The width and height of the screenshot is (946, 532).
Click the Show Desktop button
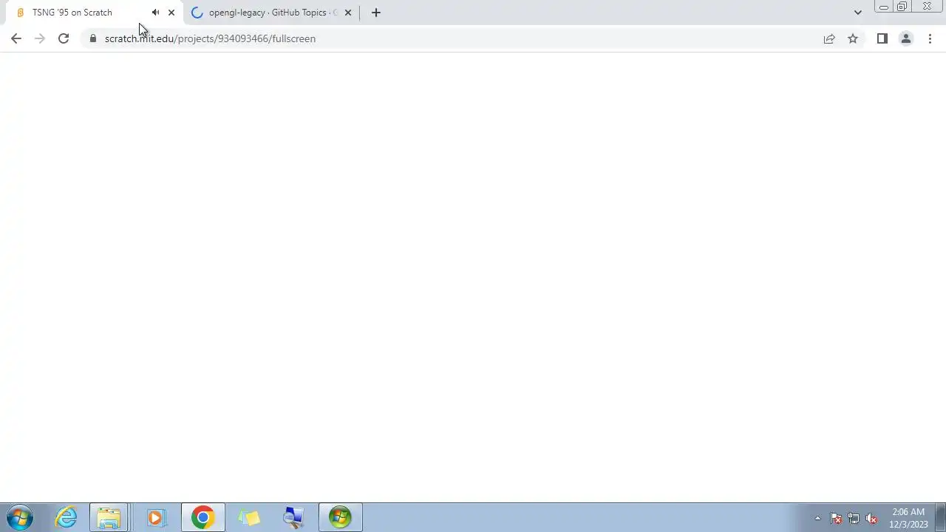[x=940, y=517]
